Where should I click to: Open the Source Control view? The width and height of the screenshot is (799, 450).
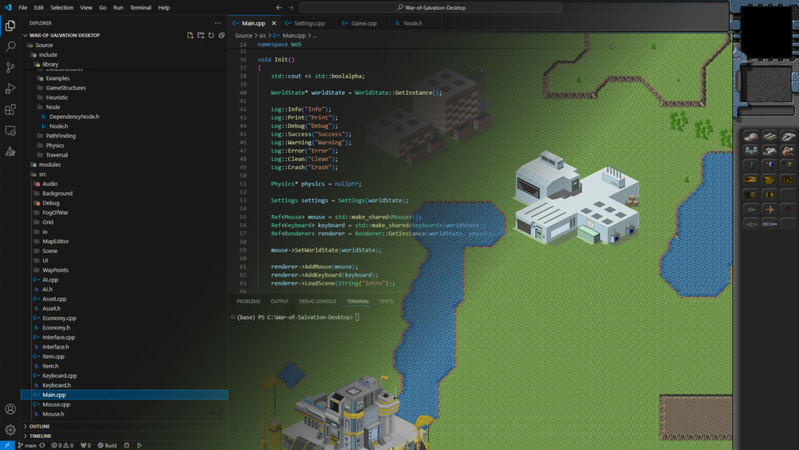click(10, 67)
